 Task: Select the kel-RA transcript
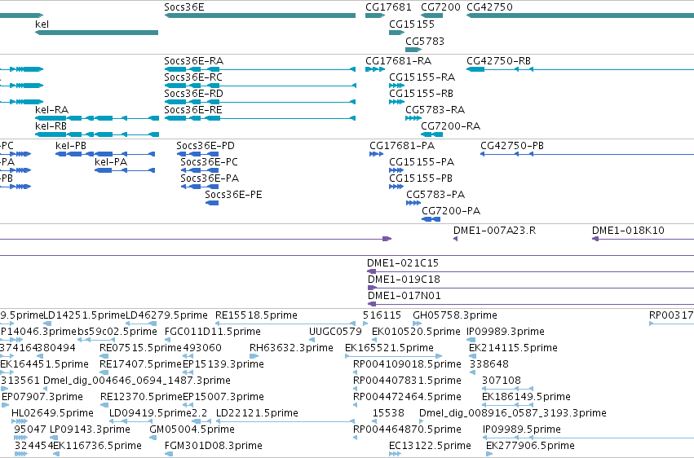[97, 118]
